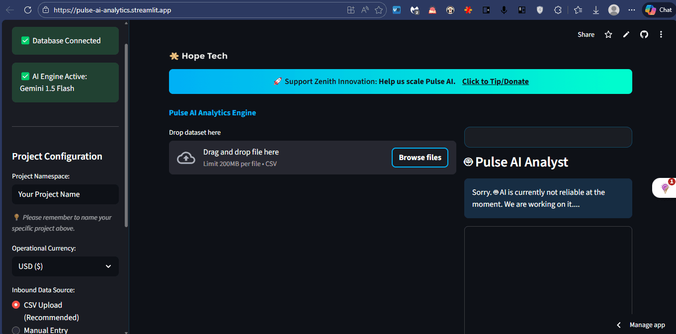Click the Pulse AI Analytics Engine heading
This screenshot has height=334, width=676.
pyautogui.click(x=212, y=113)
